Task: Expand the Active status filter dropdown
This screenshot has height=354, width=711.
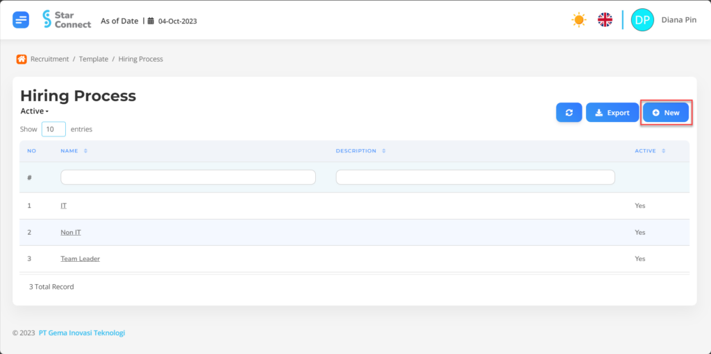Action: (35, 111)
